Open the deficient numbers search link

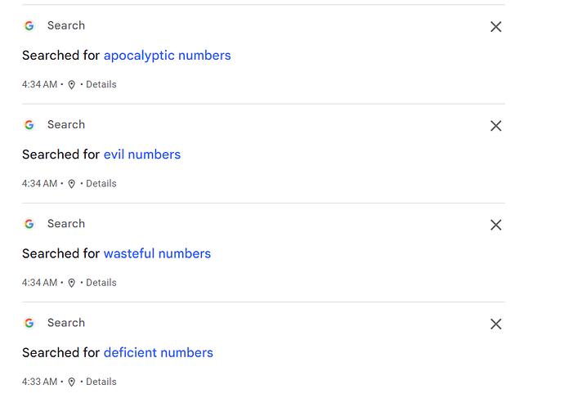click(x=159, y=353)
